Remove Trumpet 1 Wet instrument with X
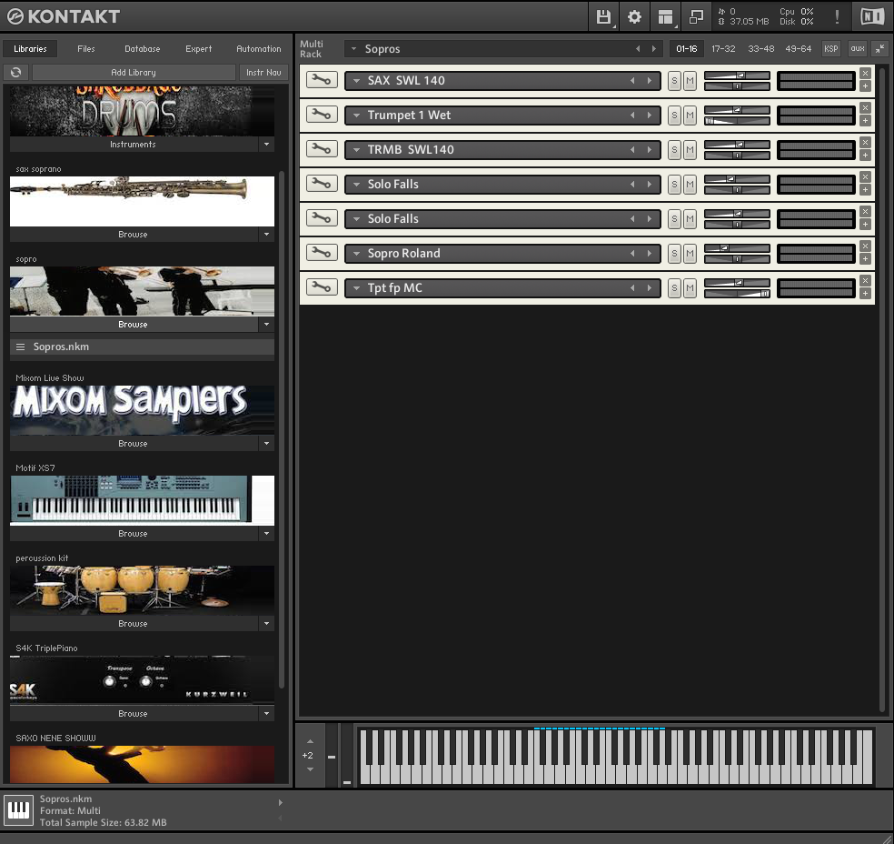The height and width of the screenshot is (844, 894). (865, 108)
